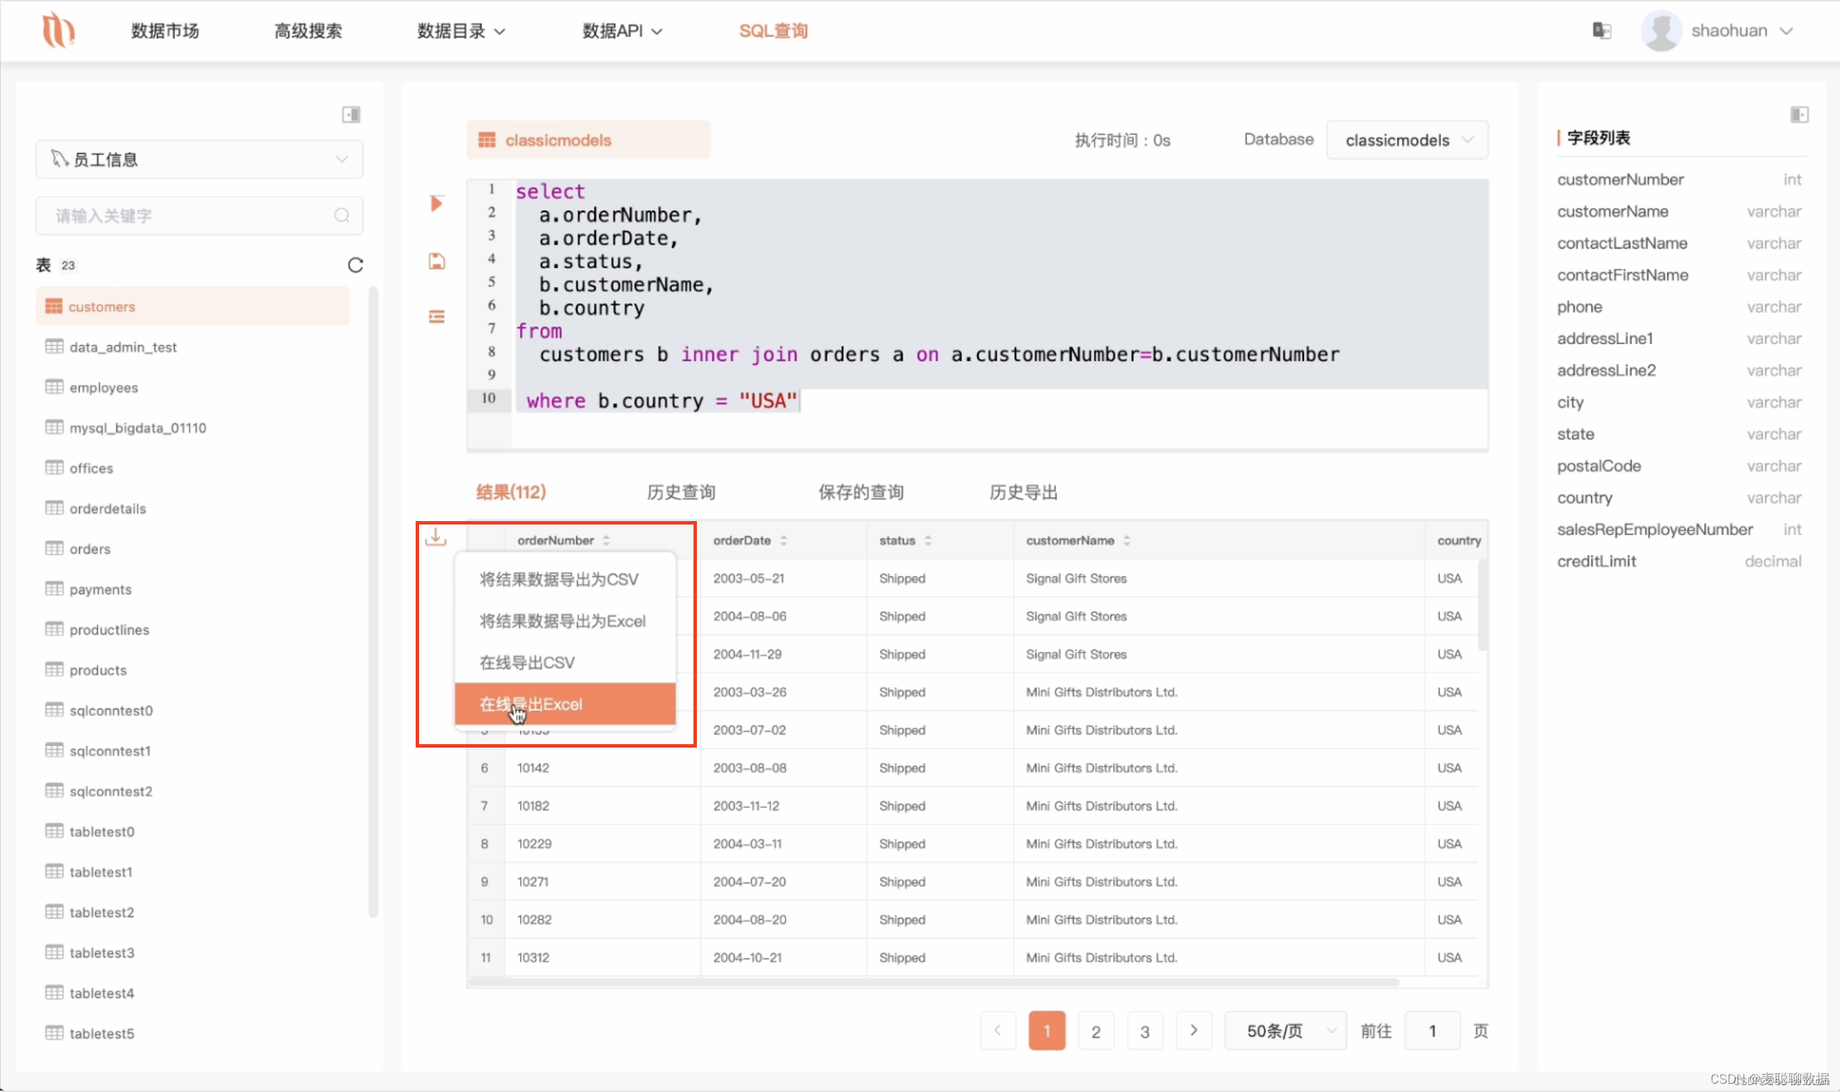Open the 数据市场 menu
Screen dimensions: 1840x1092
point(163,31)
